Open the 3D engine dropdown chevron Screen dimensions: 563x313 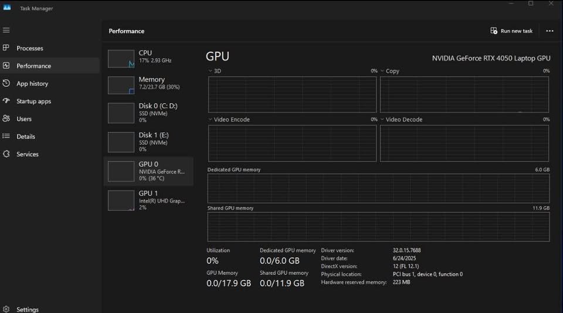210,71
